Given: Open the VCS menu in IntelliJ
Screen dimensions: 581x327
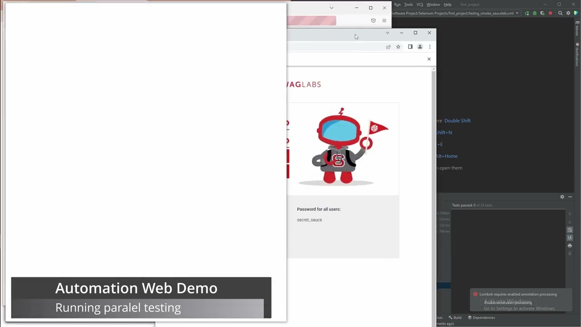Looking at the screenshot, I should tap(420, 5).
